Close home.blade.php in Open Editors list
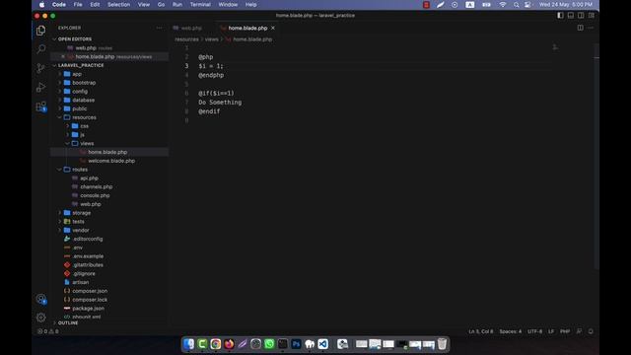The height and width of the screenshot is (355, 631). click(x=63, y=57)
